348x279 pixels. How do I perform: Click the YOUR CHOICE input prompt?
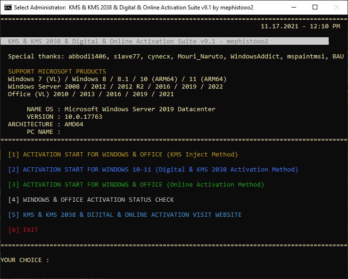point(25,260)
